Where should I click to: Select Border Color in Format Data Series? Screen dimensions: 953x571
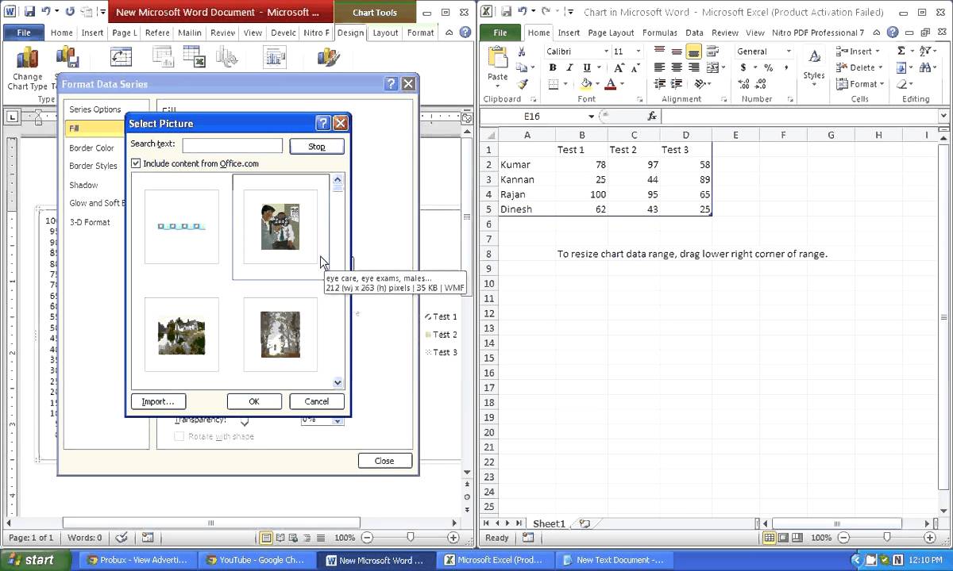click(91, 148)
